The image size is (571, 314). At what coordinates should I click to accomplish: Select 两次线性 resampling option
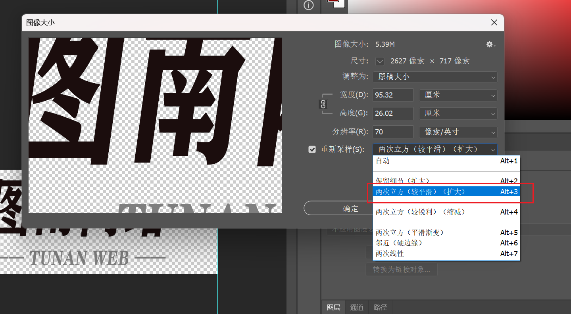[x=446, y=253]
